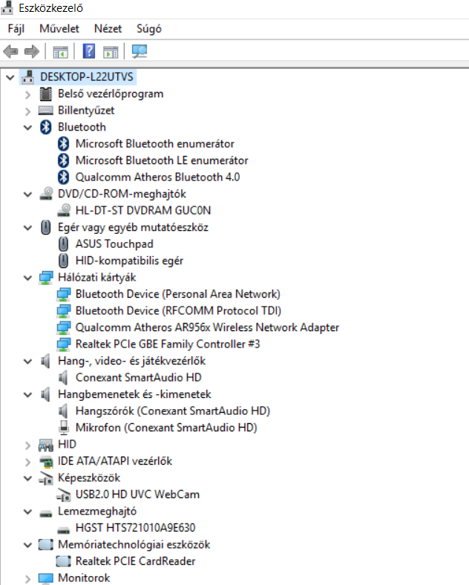The width and height of the screenshot is (469, 585).
Task: Click the Eszközkezelő title bar app icon
Action: (7, 8)
